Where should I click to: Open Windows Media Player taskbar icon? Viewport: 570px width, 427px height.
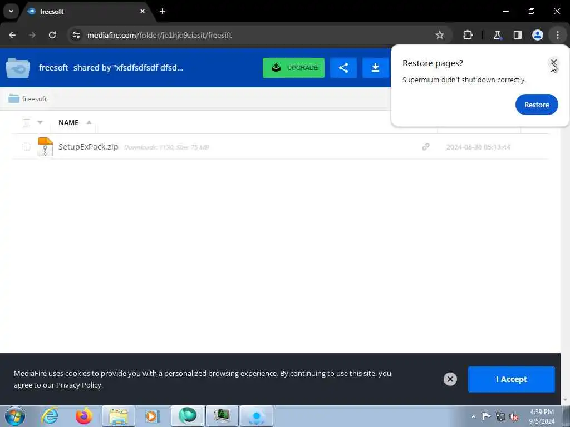(152, 416)
